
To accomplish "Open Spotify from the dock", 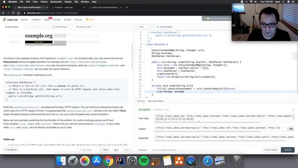I will [x=144, y=161].
